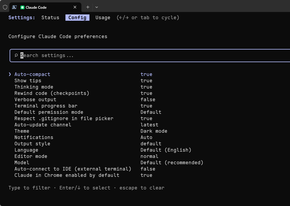
Task: Change the Output style default value
Action: pos(151,144)
